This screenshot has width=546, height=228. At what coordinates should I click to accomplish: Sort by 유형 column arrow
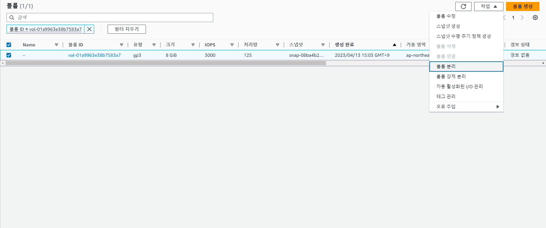154,45
